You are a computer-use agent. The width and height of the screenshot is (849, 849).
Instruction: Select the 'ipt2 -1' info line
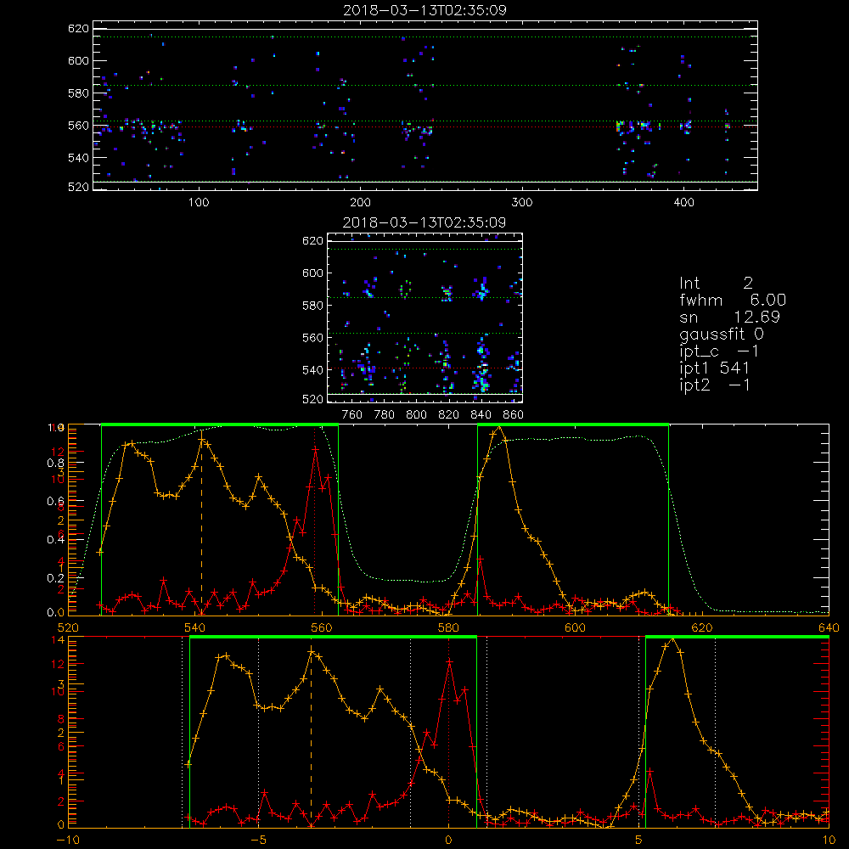coord(714,385)
